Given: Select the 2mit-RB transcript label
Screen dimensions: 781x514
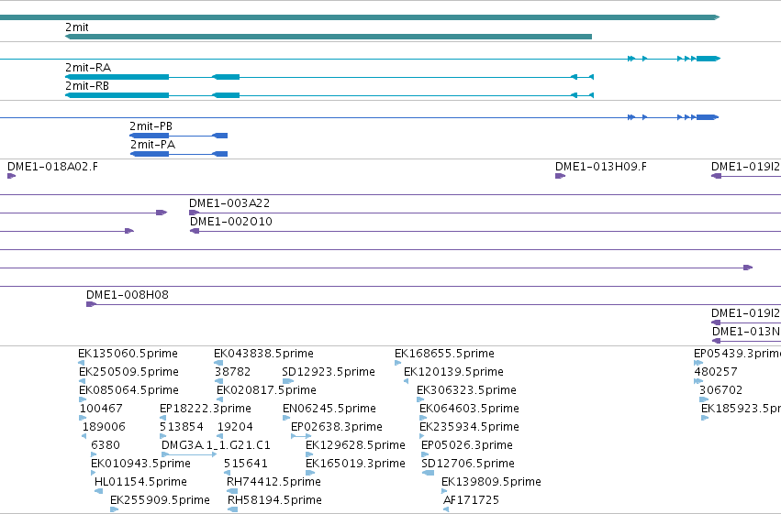Looking at the screenshot, I should 87,86.
